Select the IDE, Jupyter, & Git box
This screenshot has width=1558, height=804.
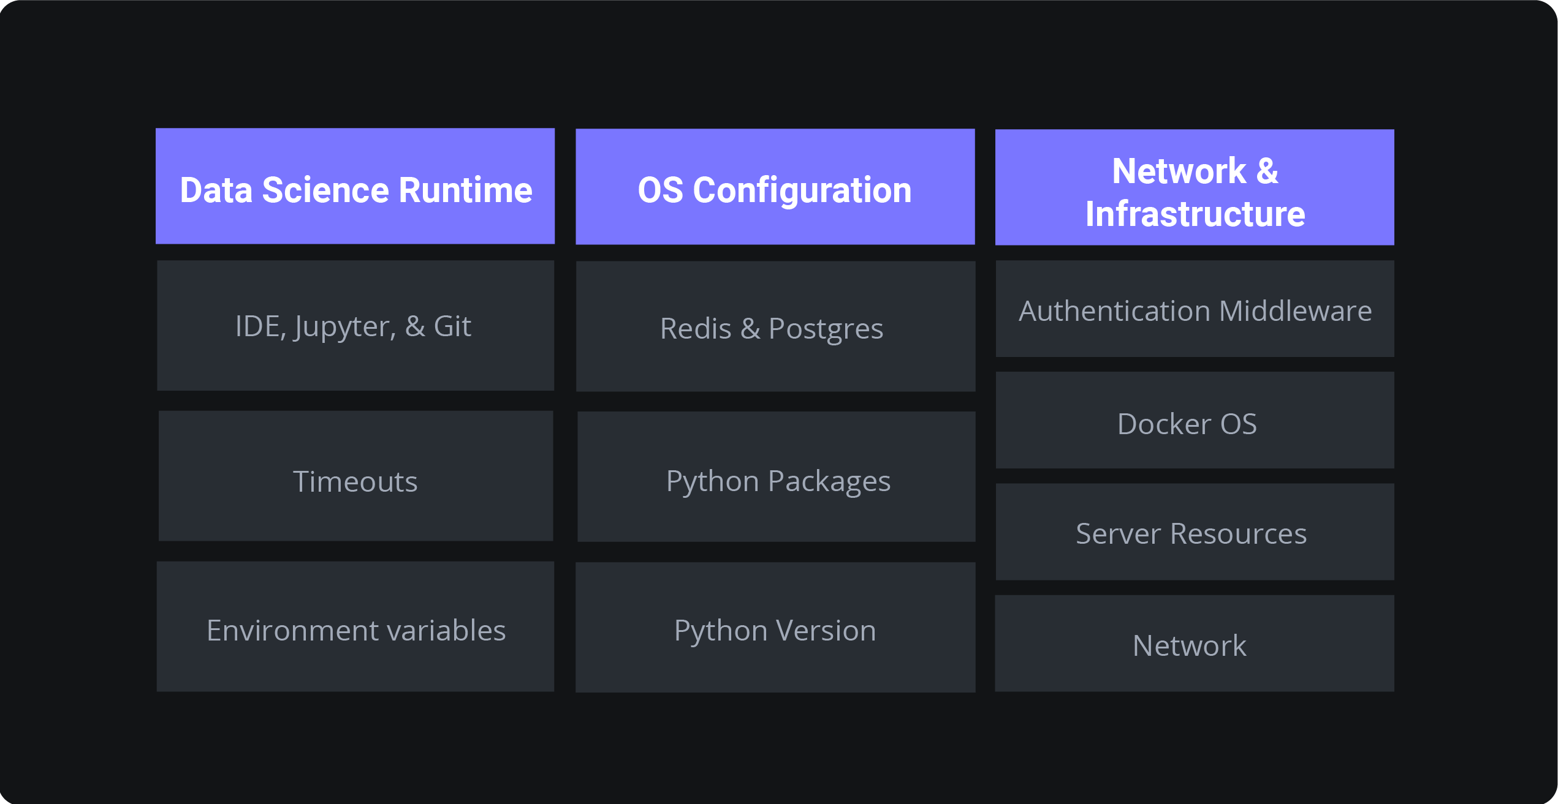(355, 326)
